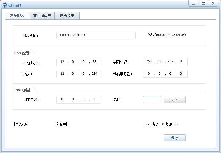Click the 本机地址 label
This screenshot has width=221, height=153.
[x=31, y=63]
